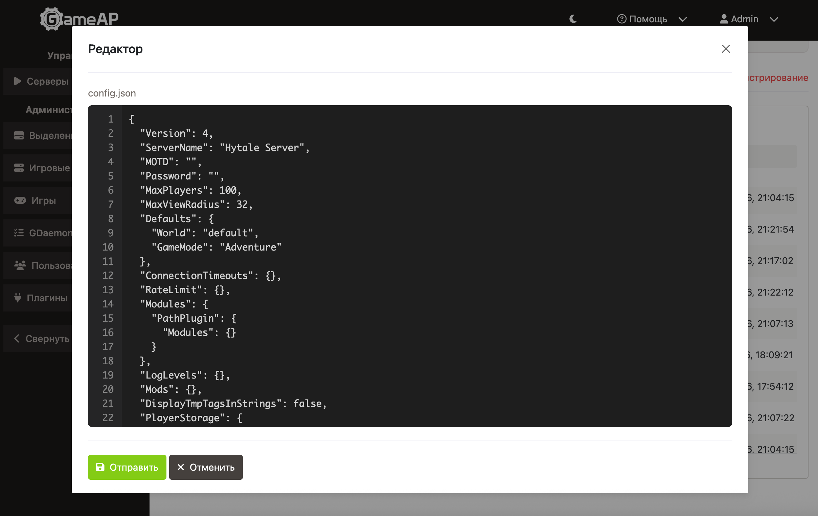This screenshot has width=818, height=516.
Task: Expand the Admin account dropdown chevron
Action: (x=774, y=19)
